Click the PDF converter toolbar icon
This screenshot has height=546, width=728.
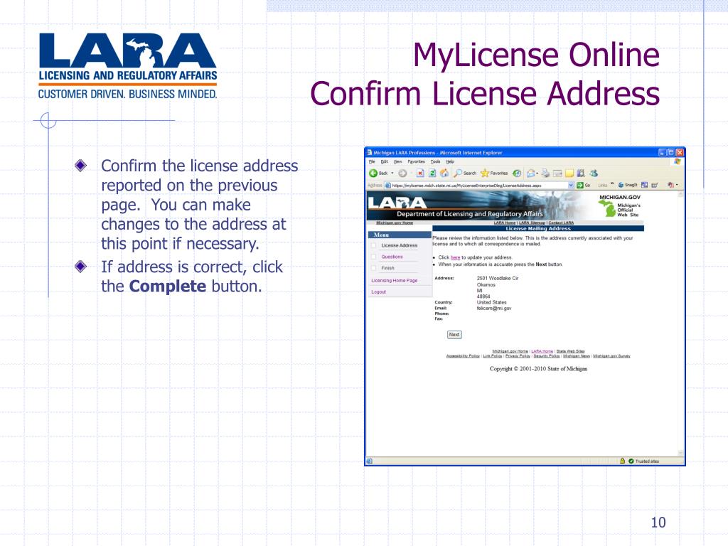tap(670, 185)
